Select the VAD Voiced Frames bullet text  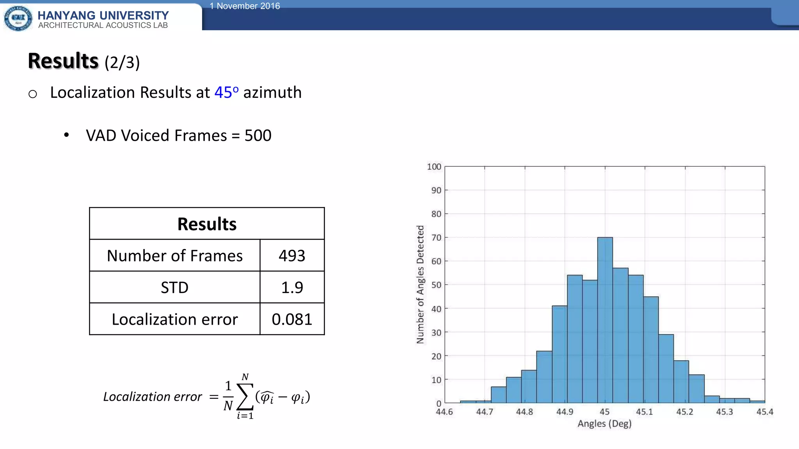[178, 136]
